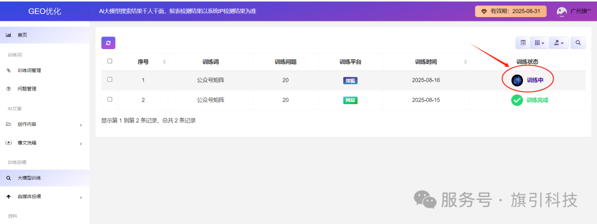This screenshot has width=597, height=224.
Task: Click the green checkmark 训练完成 icon
Action: 517,100
